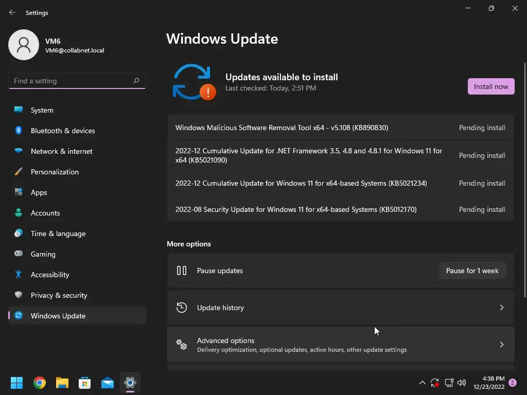
Task: Click Pause for 1 week
Action: click(472, 271)
